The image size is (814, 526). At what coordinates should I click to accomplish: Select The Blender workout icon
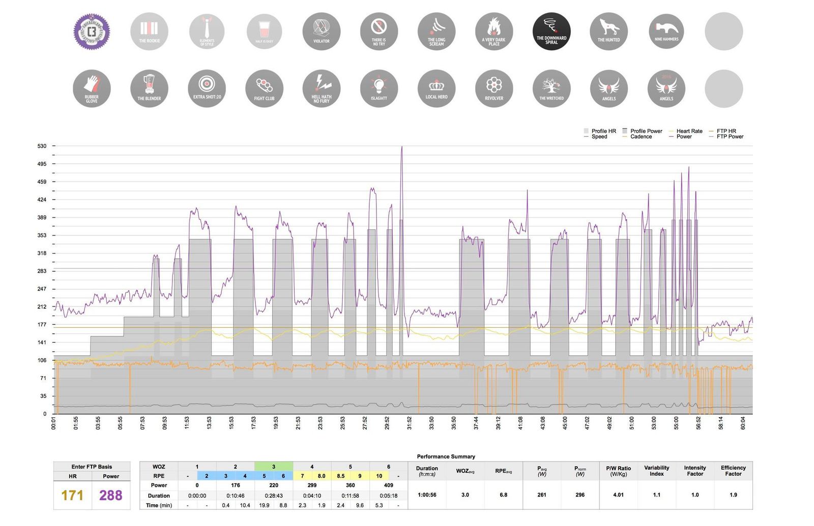(149, 88)
